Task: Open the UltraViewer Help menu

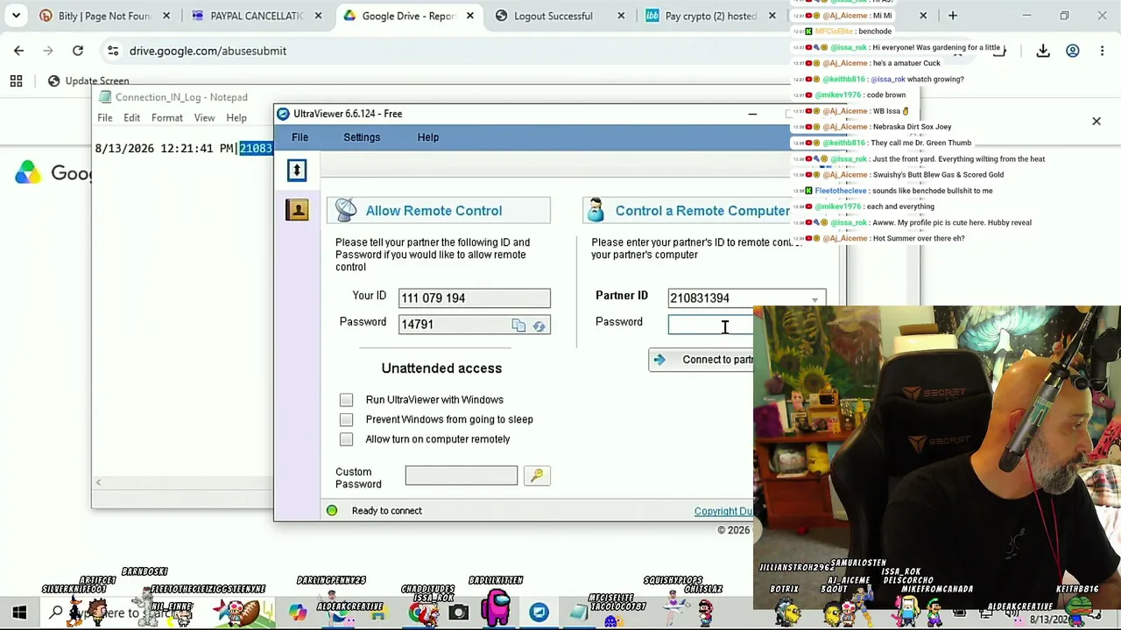Action: tap(428, 137)
